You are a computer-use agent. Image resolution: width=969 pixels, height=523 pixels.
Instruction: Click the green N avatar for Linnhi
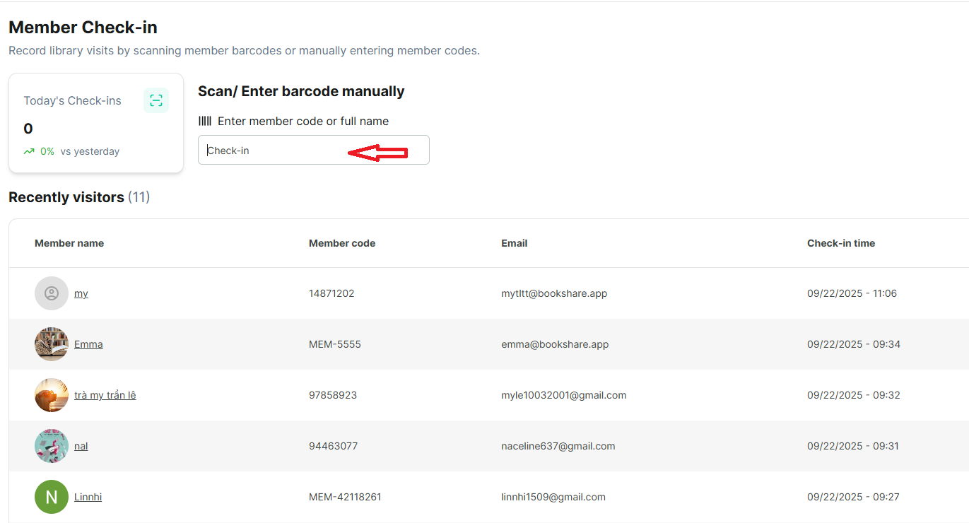tap(52, 497)
